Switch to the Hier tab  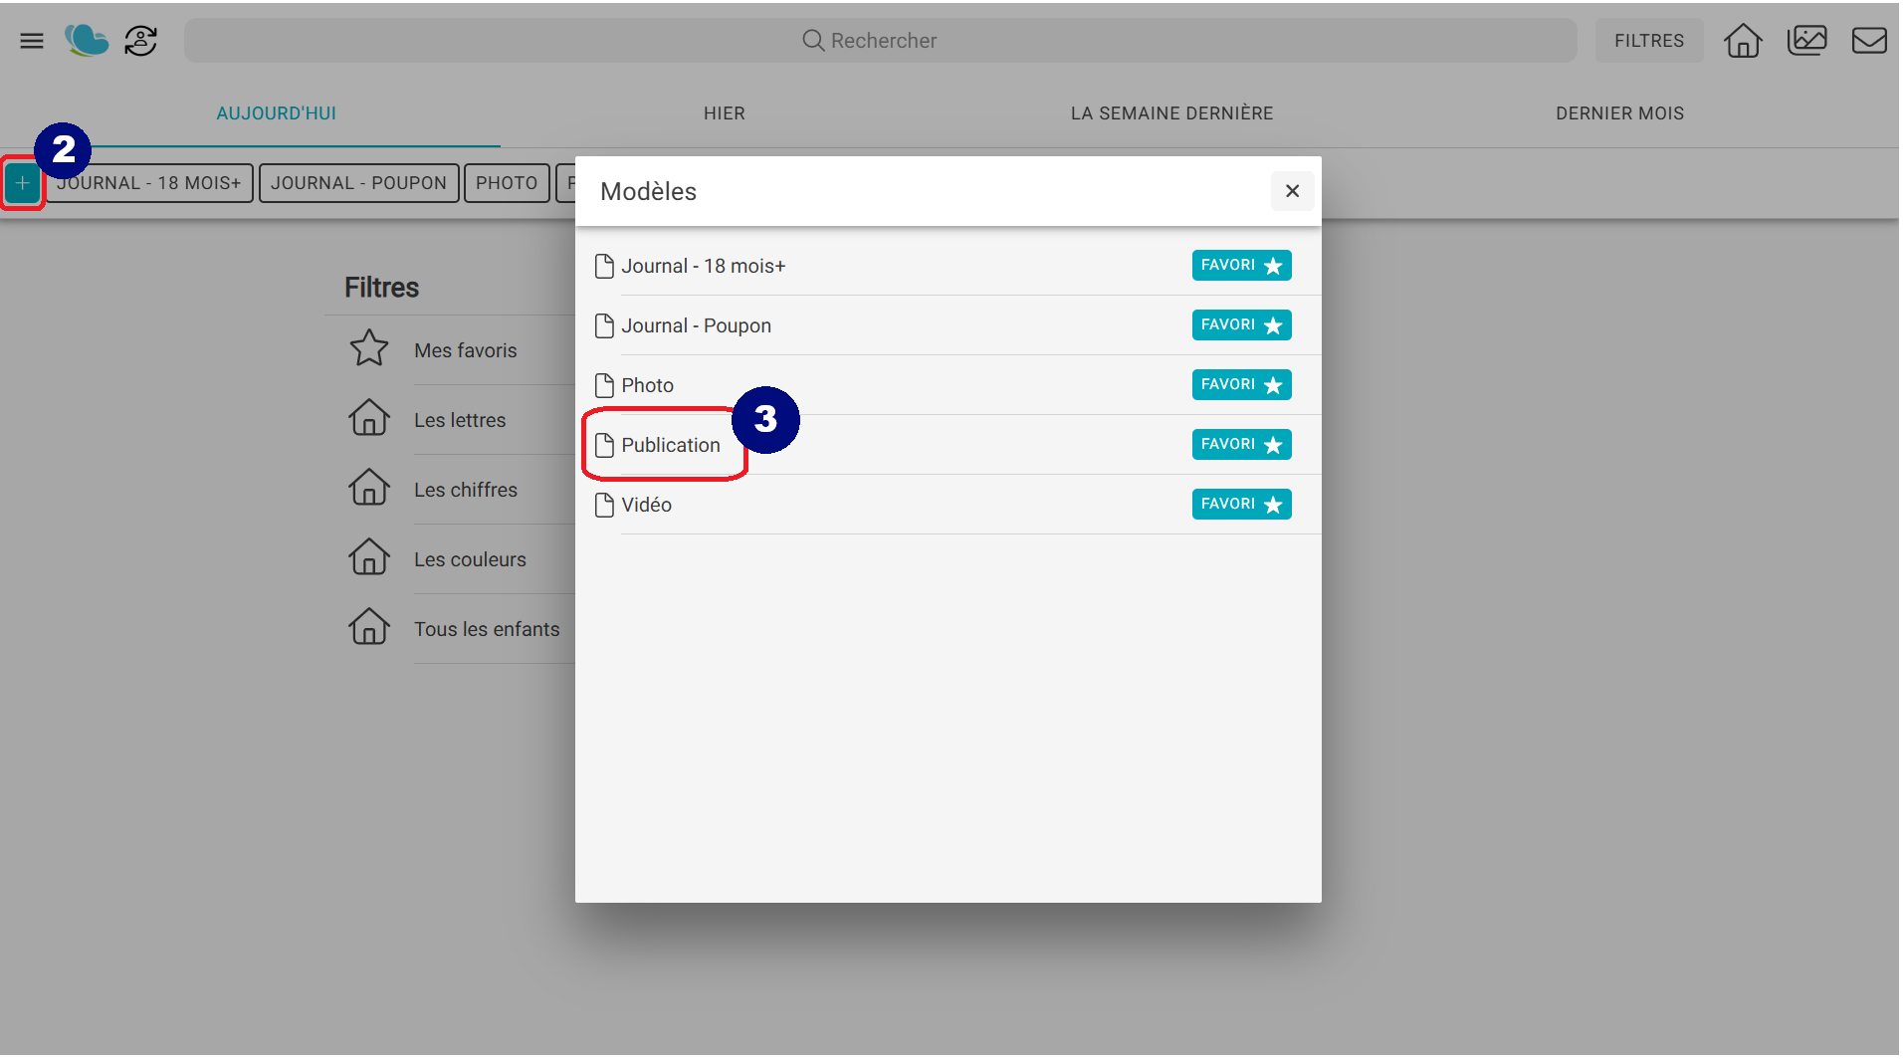[724, 113]
